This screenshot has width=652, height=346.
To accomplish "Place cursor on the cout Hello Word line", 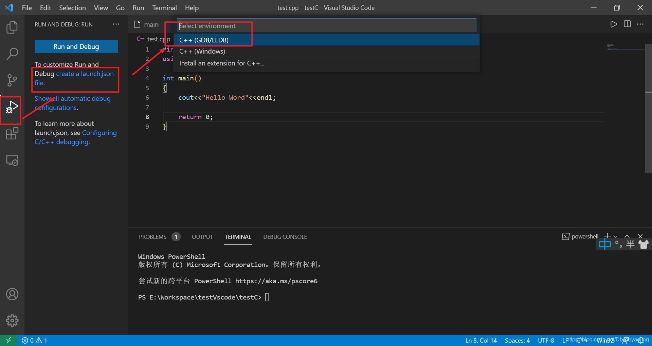I will coord(227,98).
